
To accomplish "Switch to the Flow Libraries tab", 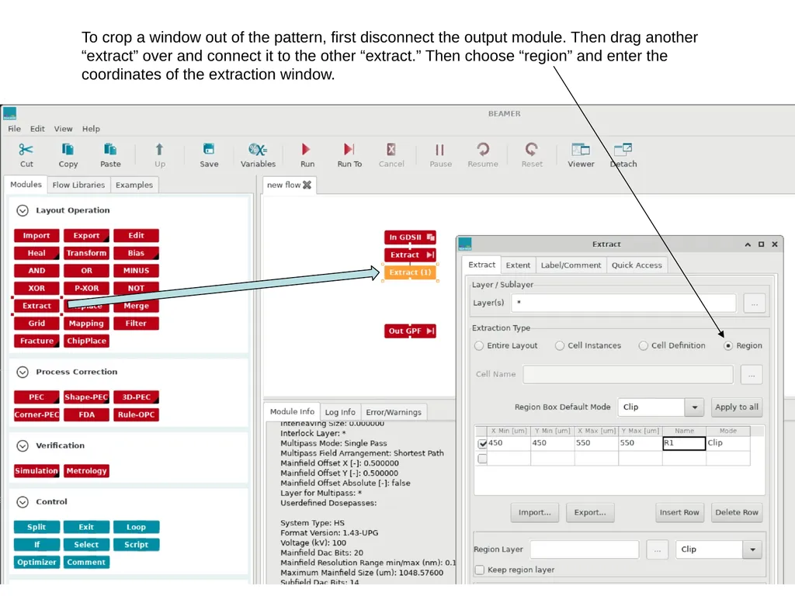I will tap(78, 185).
